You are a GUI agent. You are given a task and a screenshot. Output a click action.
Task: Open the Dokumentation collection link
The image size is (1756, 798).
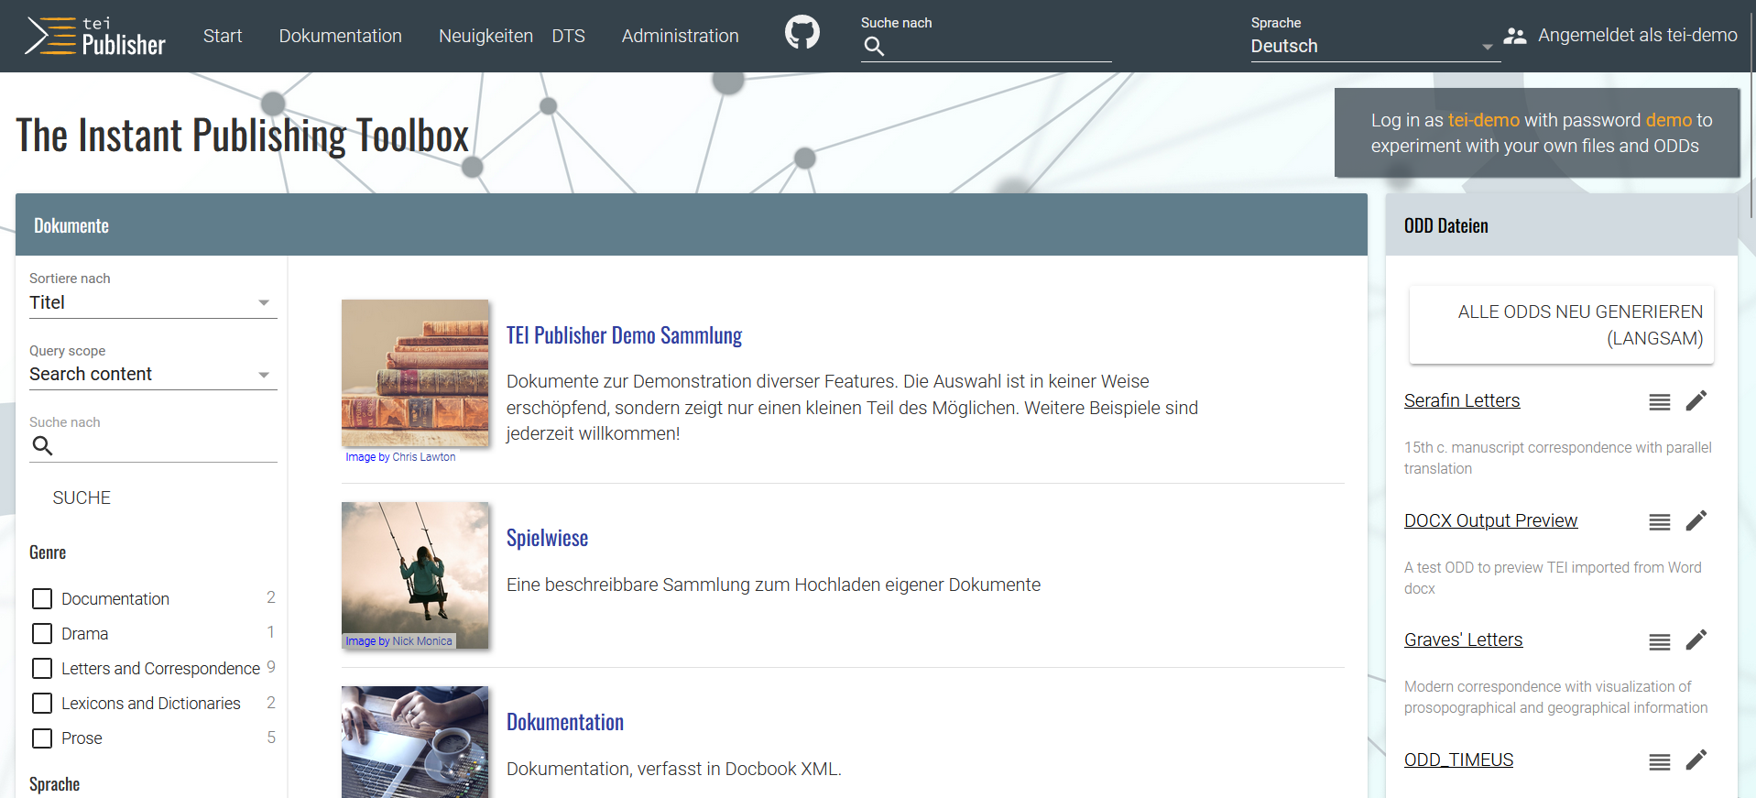click(x=565, y=722)
